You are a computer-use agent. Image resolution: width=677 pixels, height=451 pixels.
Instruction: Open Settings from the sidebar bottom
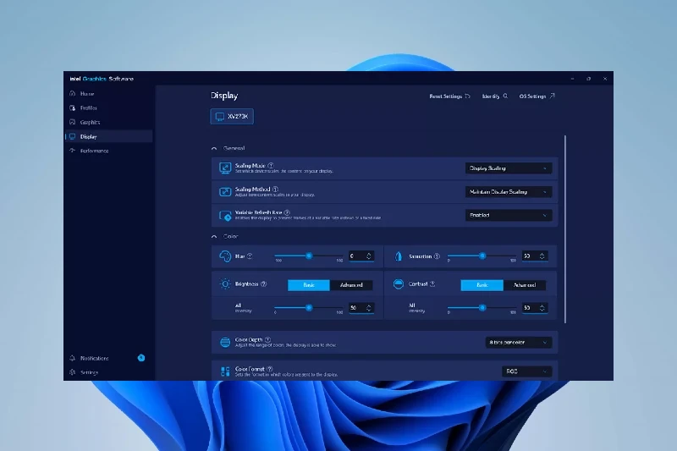pyautogui.click(x=89, y=372)
